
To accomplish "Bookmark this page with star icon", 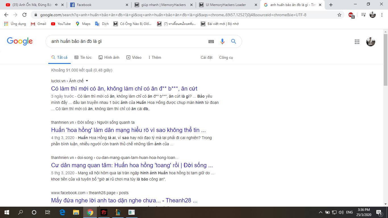I will (x=339, y=15).
